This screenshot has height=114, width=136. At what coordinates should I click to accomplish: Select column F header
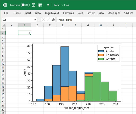75,25
